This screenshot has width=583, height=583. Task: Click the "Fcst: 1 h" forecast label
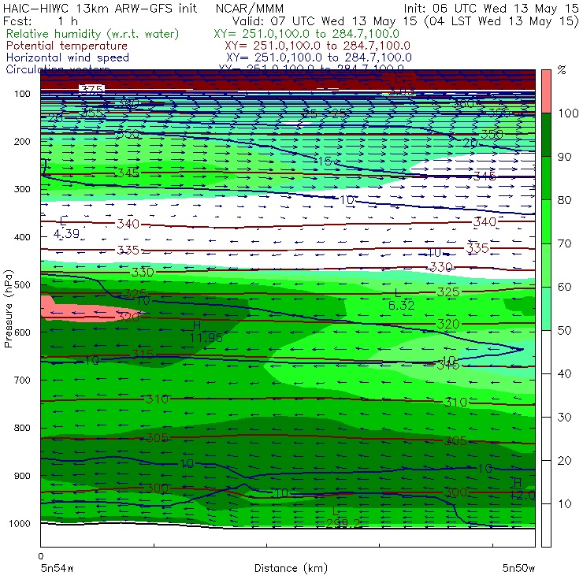[40, 20]
